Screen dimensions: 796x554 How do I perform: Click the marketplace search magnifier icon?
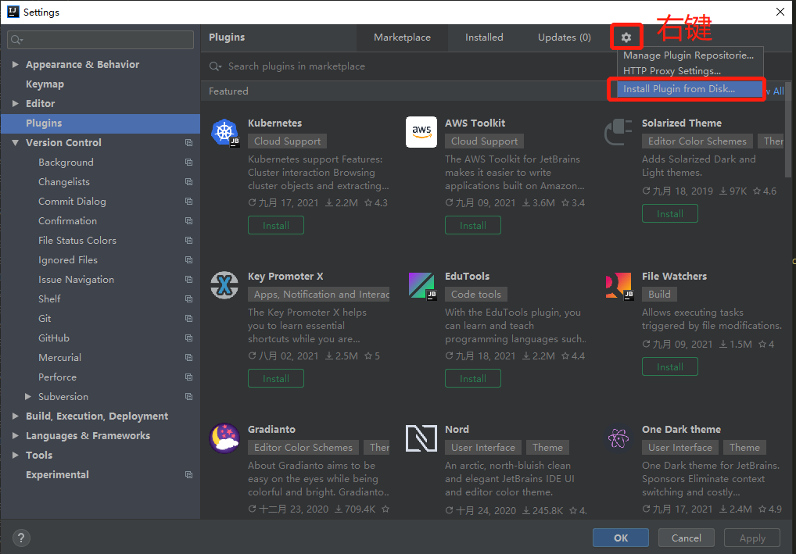[215, 66]
